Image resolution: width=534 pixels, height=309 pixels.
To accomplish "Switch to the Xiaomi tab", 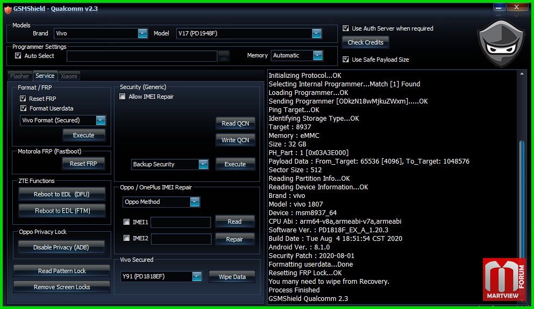I will click(x=69, y=76).
